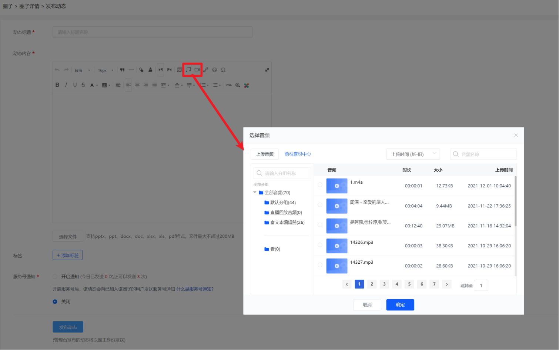
Task: Go to page 3 of audio list
Action: (384, 284)
